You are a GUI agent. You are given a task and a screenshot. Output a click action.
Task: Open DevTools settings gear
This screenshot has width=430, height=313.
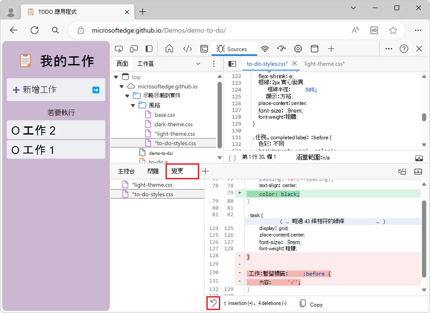pyautogui.click(x=298, y=49)
